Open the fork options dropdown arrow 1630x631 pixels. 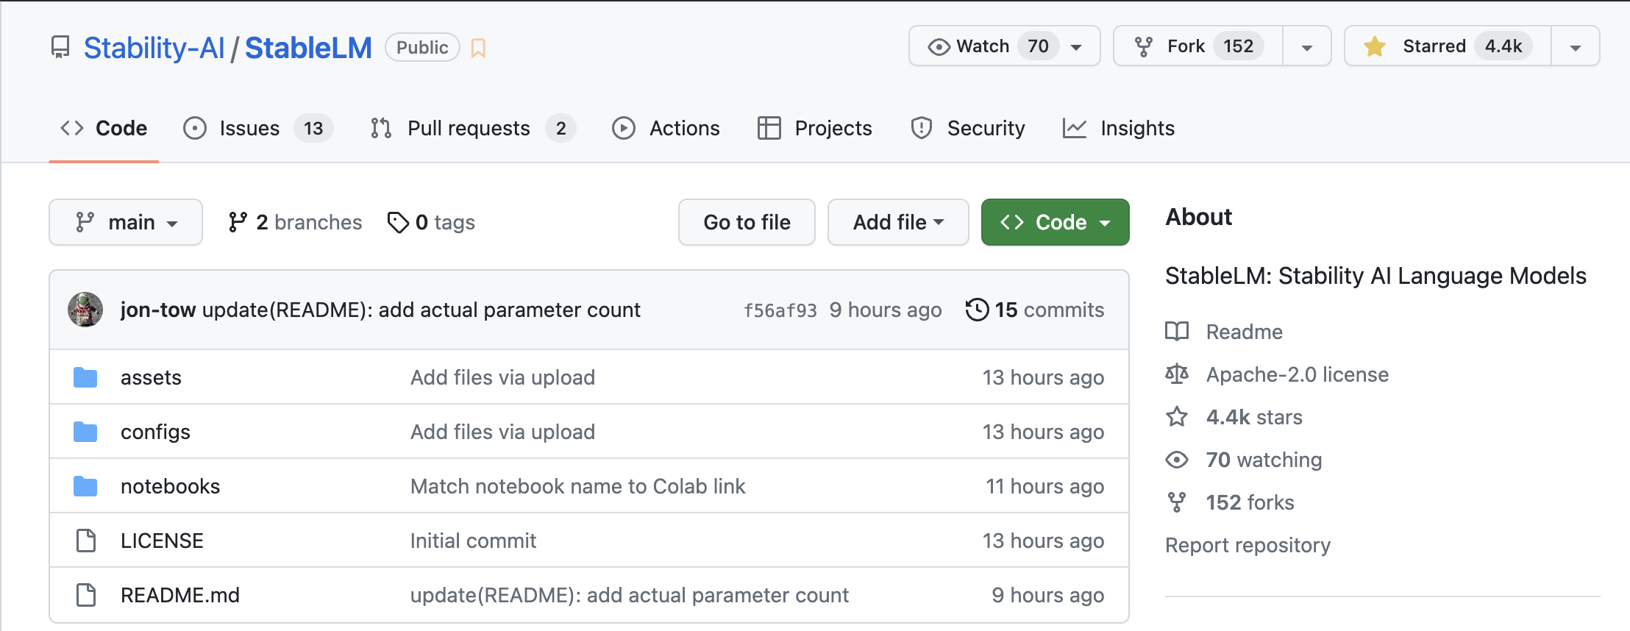pyautogui.click(x=1307, y=47)
